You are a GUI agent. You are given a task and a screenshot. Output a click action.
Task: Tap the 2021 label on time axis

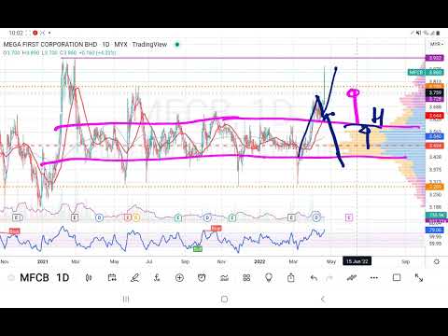pyautogui.click(x=43, y=261)
